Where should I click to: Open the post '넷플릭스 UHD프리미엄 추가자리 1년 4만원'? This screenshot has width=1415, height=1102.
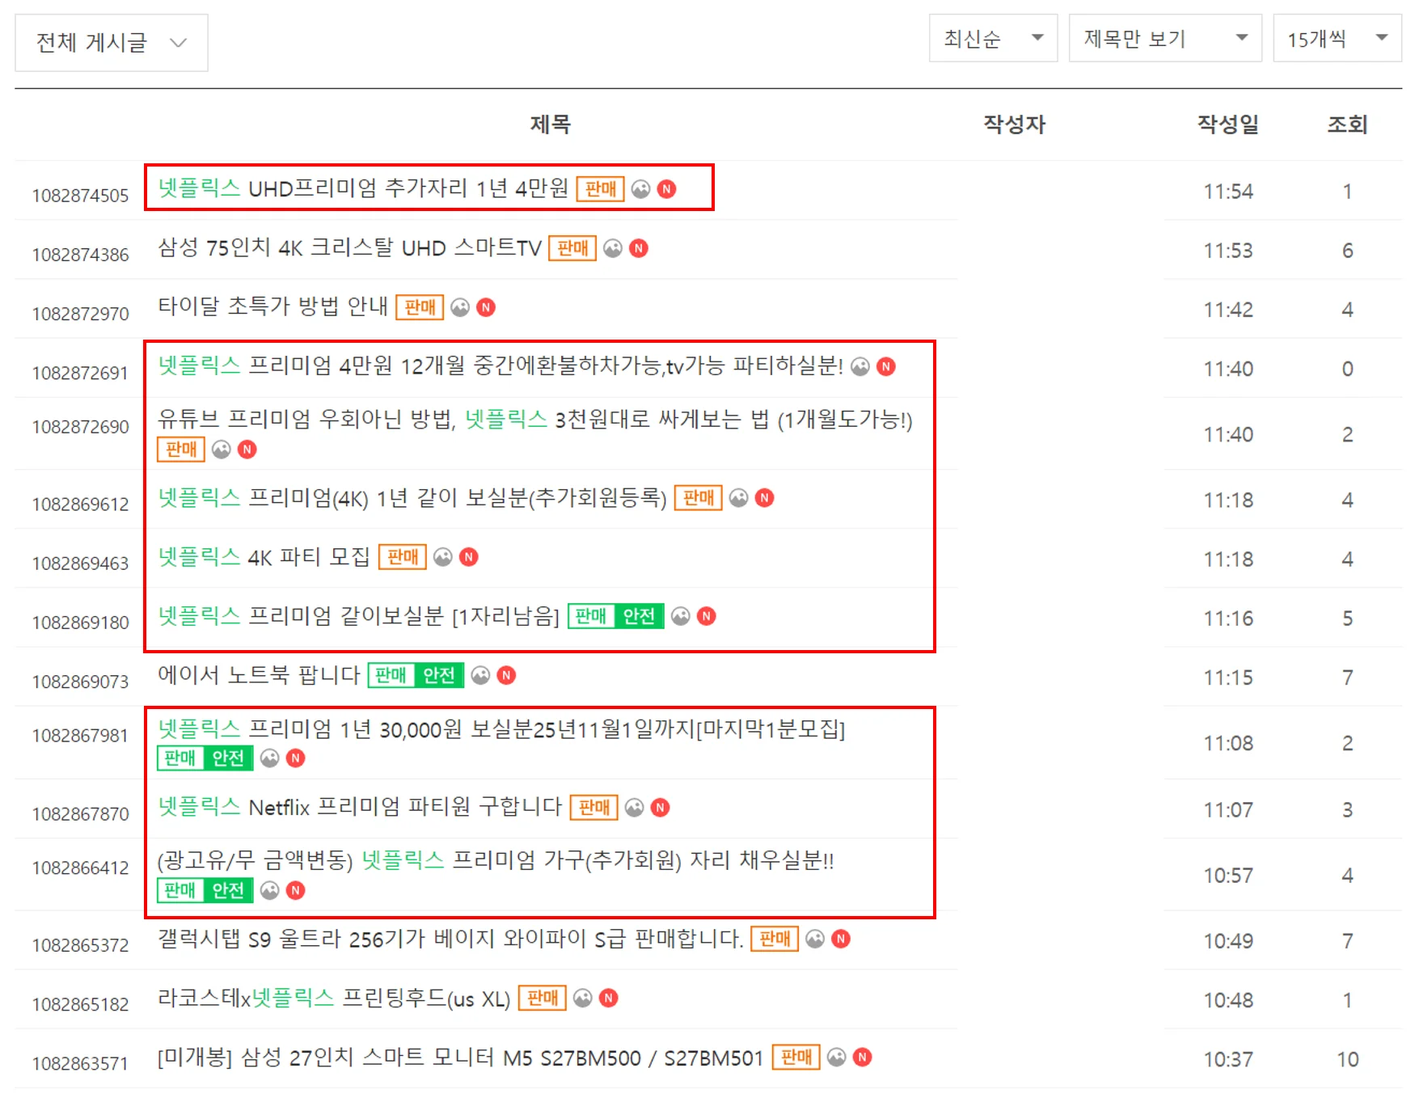(364, 188)
